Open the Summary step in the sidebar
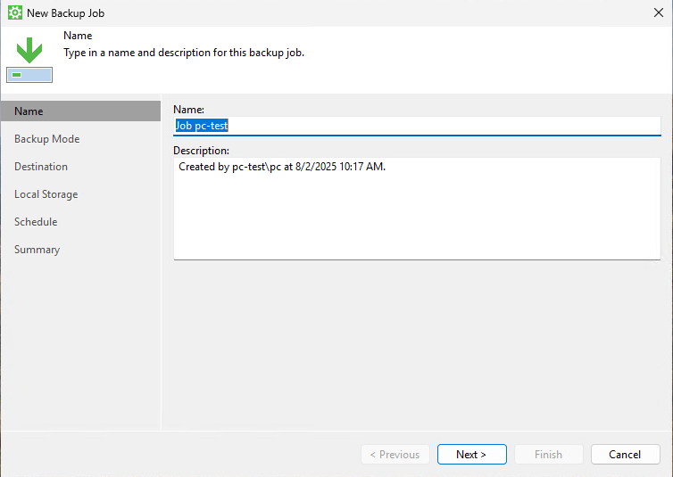Image resolution: width=673 pixels, height=477 pixels. pos(37,250)
